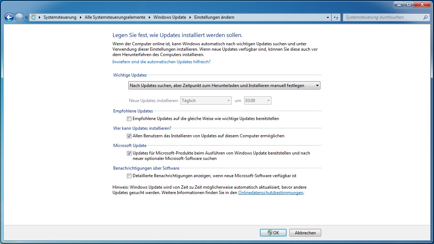Enable Detaillierte Benachrichtigungen anzeigen checkbox
Viewport: 434px width, 244px height.
point(129,176)
